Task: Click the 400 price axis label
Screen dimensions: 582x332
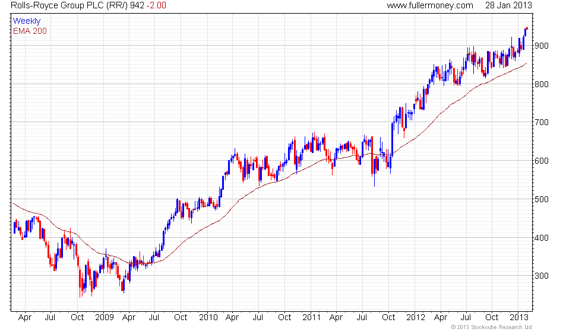Action: pos(542,238)
